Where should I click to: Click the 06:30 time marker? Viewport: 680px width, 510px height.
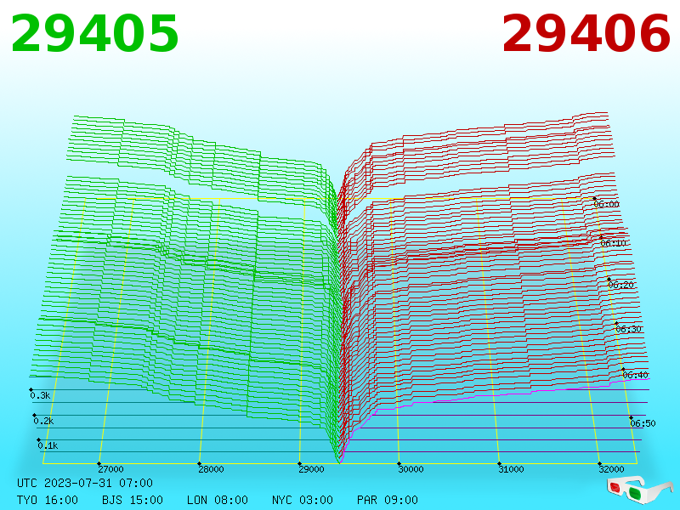pyautogui.click(x=628, y=329)
